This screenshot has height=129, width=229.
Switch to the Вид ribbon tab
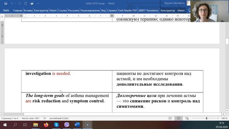click(x=103, y=10)
